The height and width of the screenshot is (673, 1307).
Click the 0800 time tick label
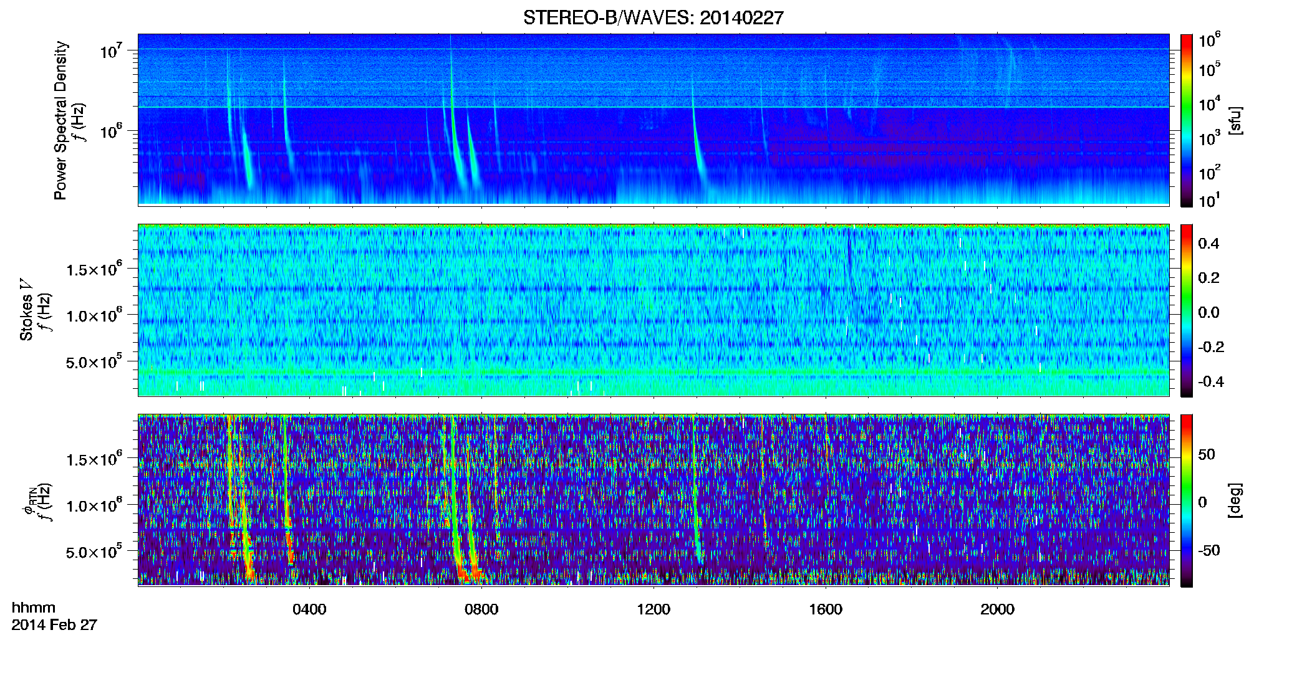(481, 609)
